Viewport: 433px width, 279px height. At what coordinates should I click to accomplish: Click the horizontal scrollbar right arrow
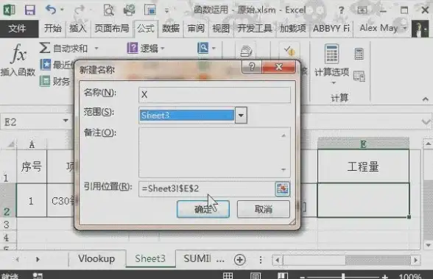click(415, 260)
